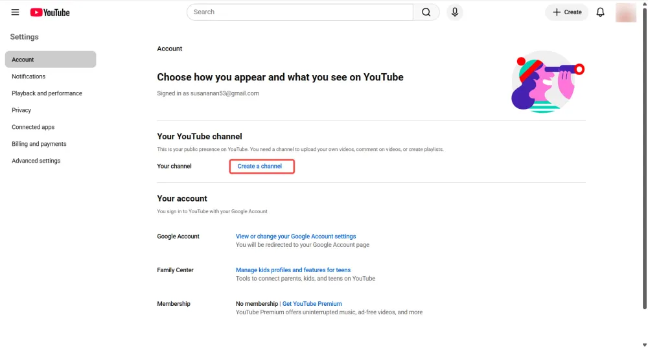Click the 'Google Account' label

click(x=178, y=237)
